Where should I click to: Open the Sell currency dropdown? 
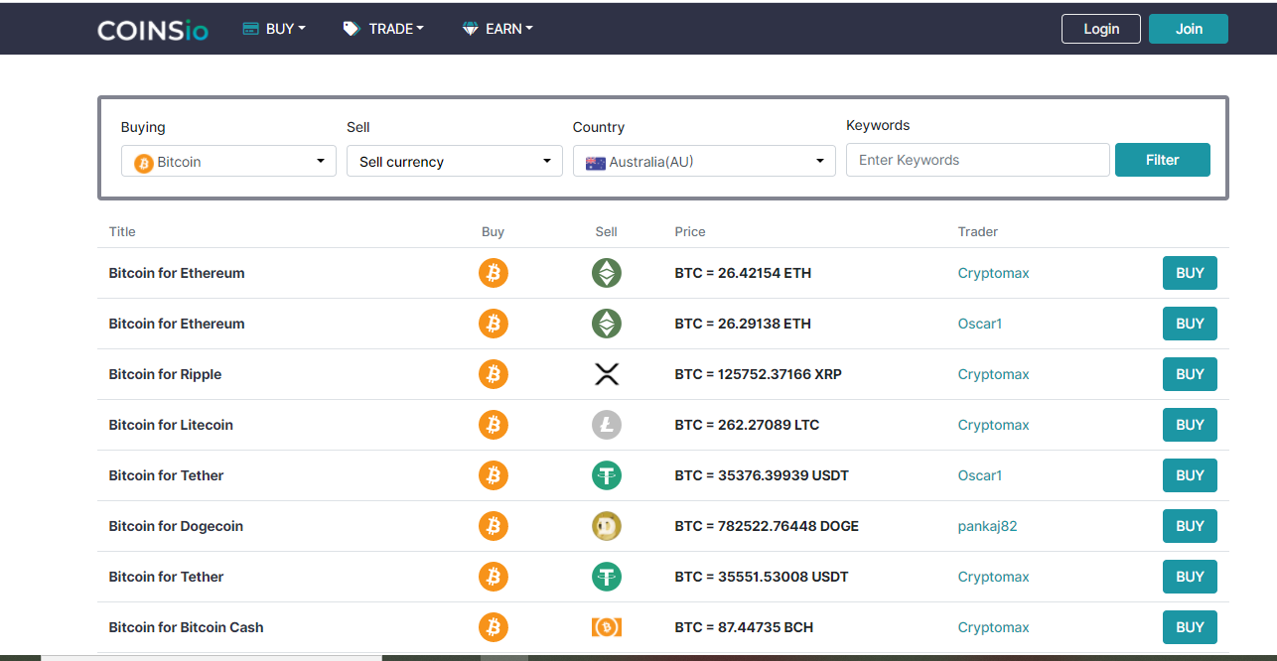(455, 161)
